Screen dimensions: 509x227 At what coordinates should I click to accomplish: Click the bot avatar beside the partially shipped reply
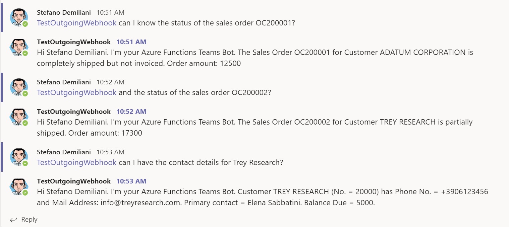(19, 117)
